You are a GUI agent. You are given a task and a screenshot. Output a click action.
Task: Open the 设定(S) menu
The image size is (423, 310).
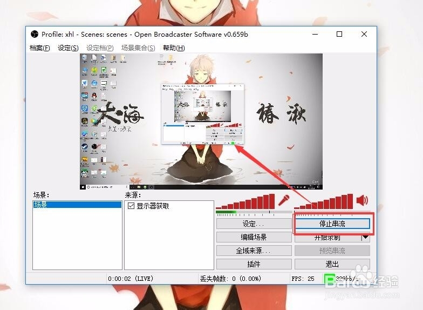point(68,48)
